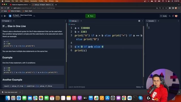
Task: Reload the browser page
Action: pyautogui.click(x=8, y=8)
